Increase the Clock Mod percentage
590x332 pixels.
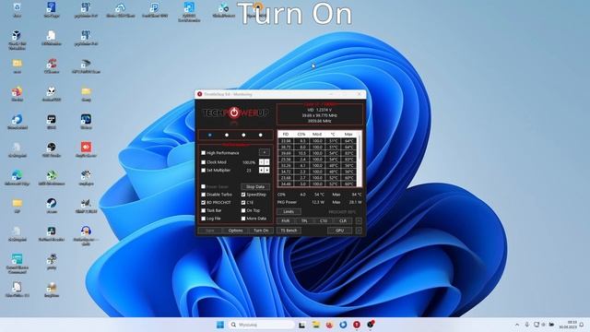[x=266, y=162]
